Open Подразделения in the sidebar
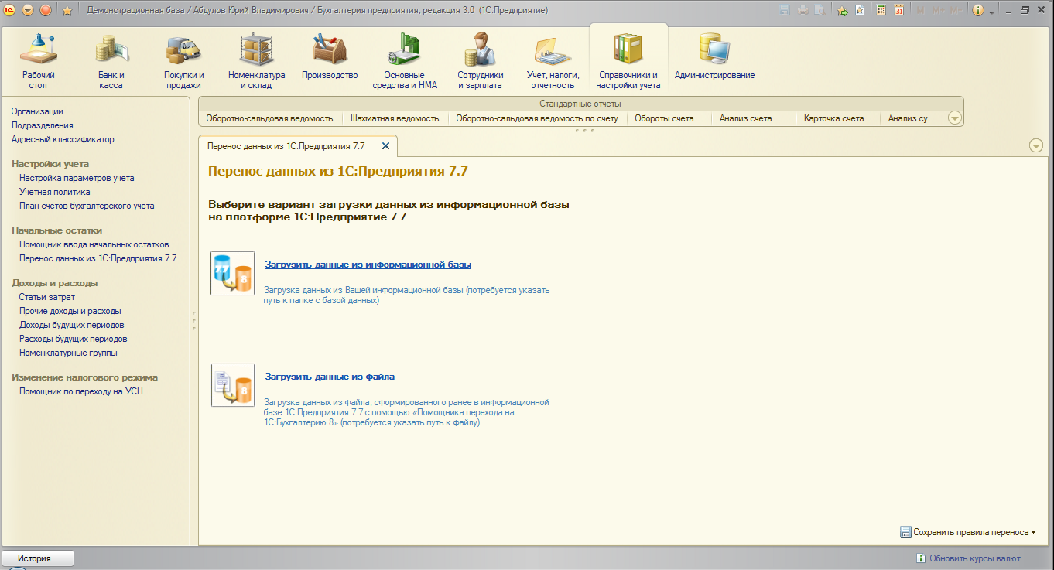Image resolution: width=1054 pixels, height=570 pixels. (43, 125)
